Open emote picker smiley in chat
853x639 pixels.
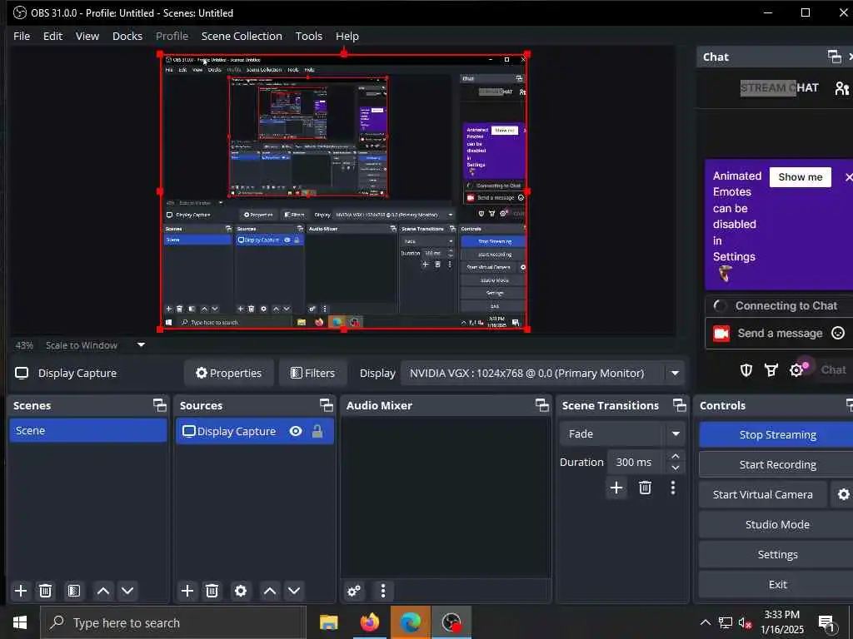point(838,333)
